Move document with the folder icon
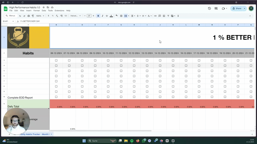 point(48,7)
